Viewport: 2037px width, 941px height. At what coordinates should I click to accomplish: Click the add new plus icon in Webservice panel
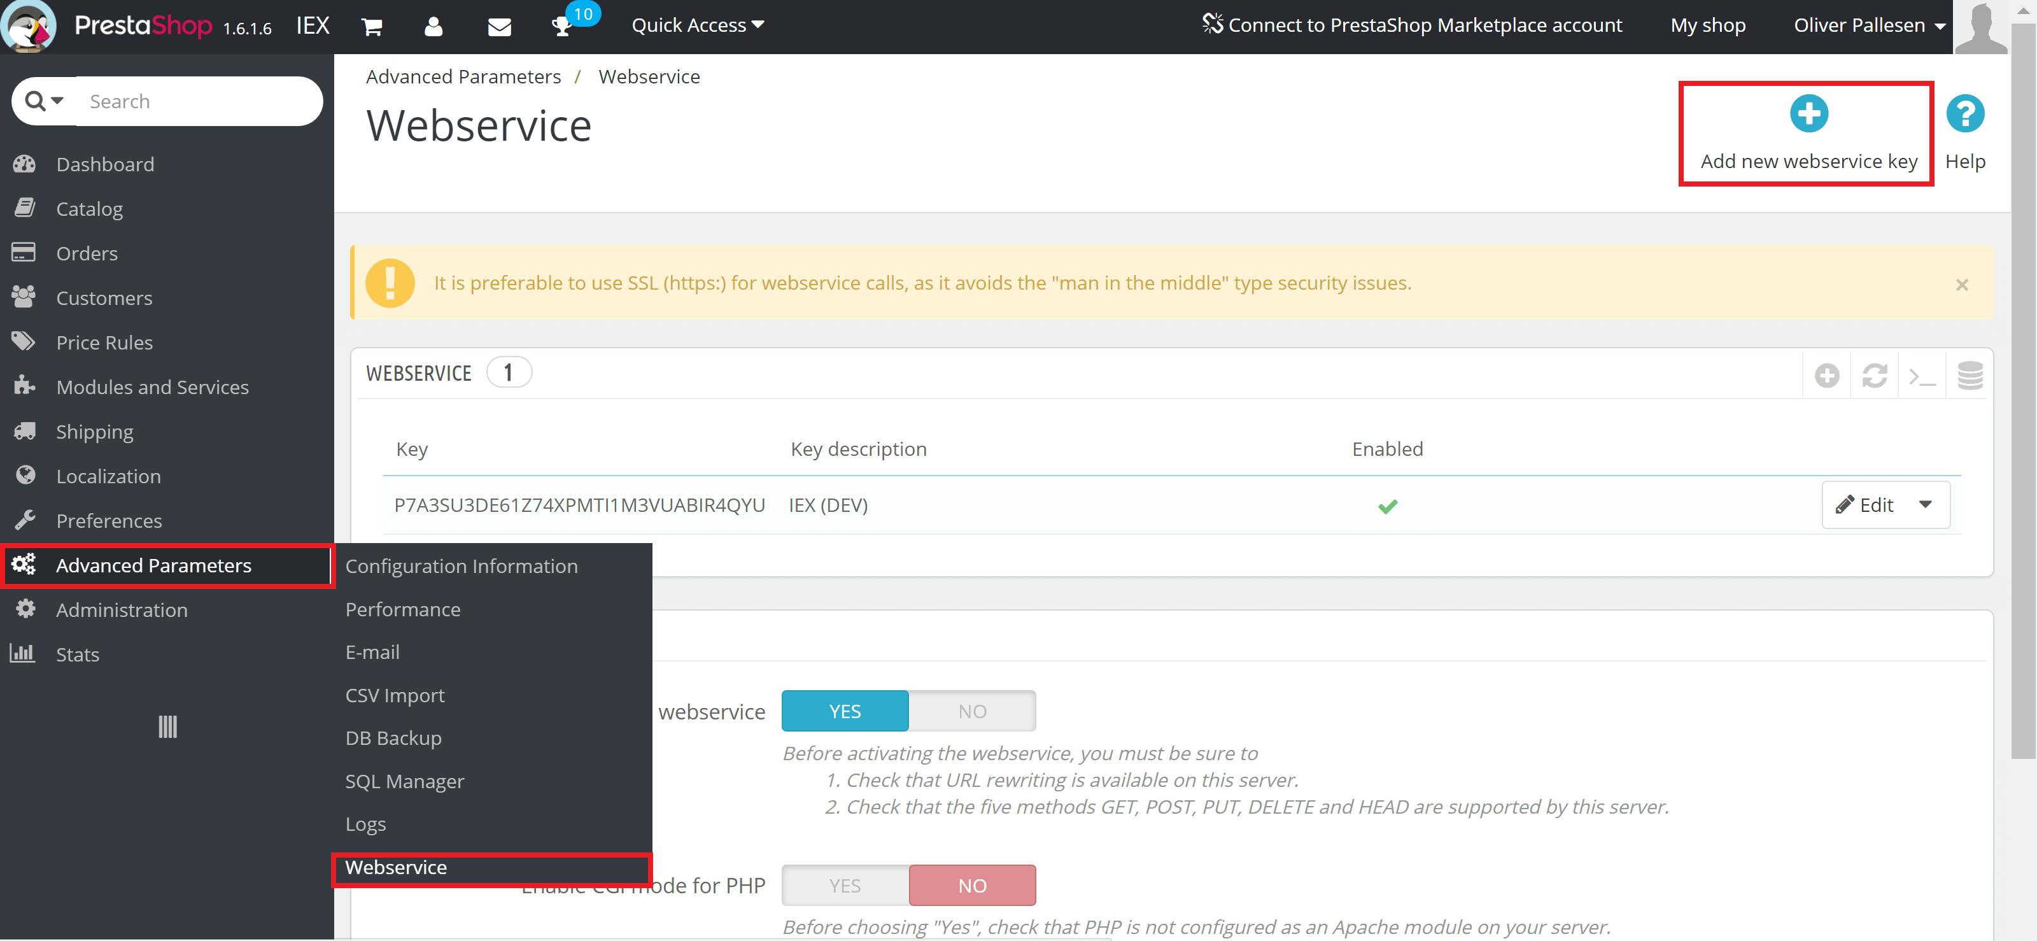click(x=1827, y=375)
